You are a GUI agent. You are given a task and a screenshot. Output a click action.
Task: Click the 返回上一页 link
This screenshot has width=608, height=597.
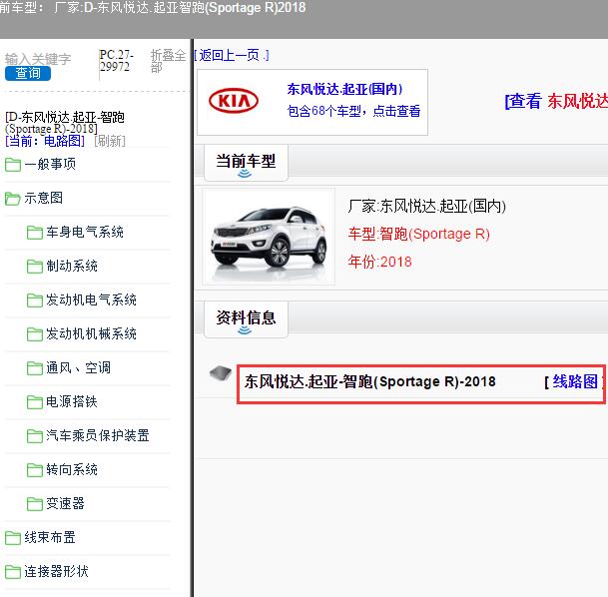click(x=231, y=56)
